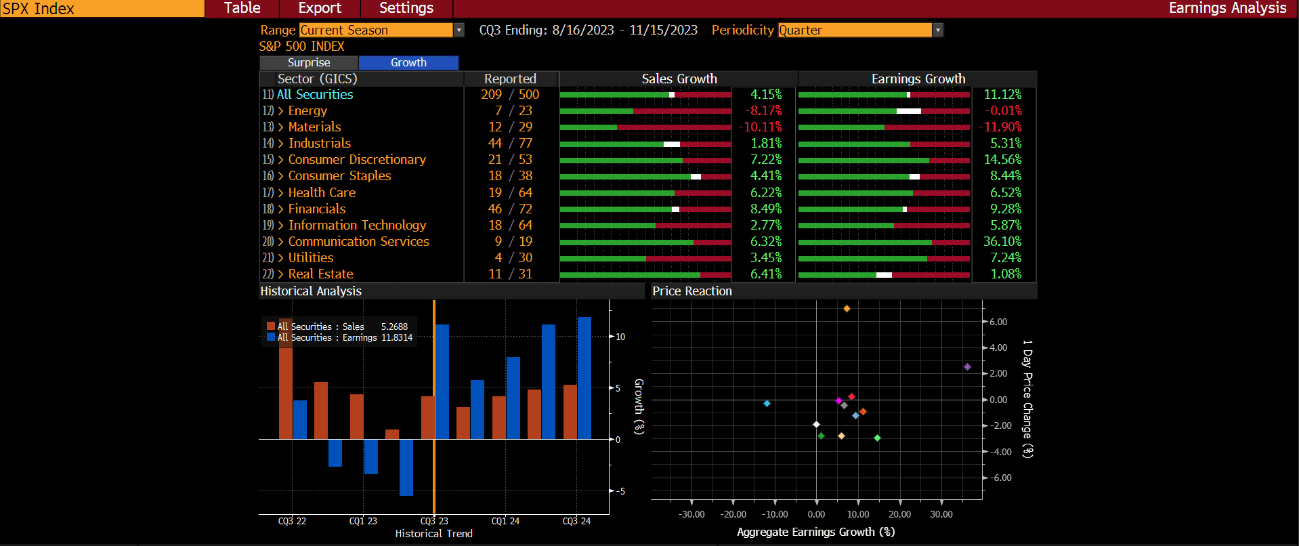Click the Communication Services earnings value 36.10%
Viewport: 1299px width, 546px height.
(x=1002, y=241)
